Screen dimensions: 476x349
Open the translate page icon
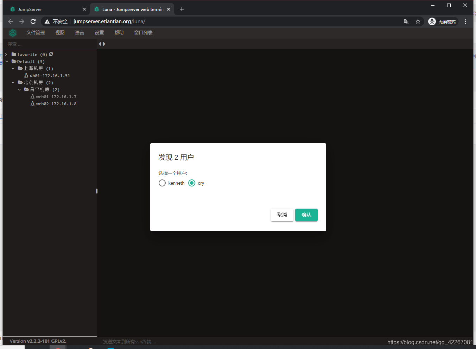407,21
